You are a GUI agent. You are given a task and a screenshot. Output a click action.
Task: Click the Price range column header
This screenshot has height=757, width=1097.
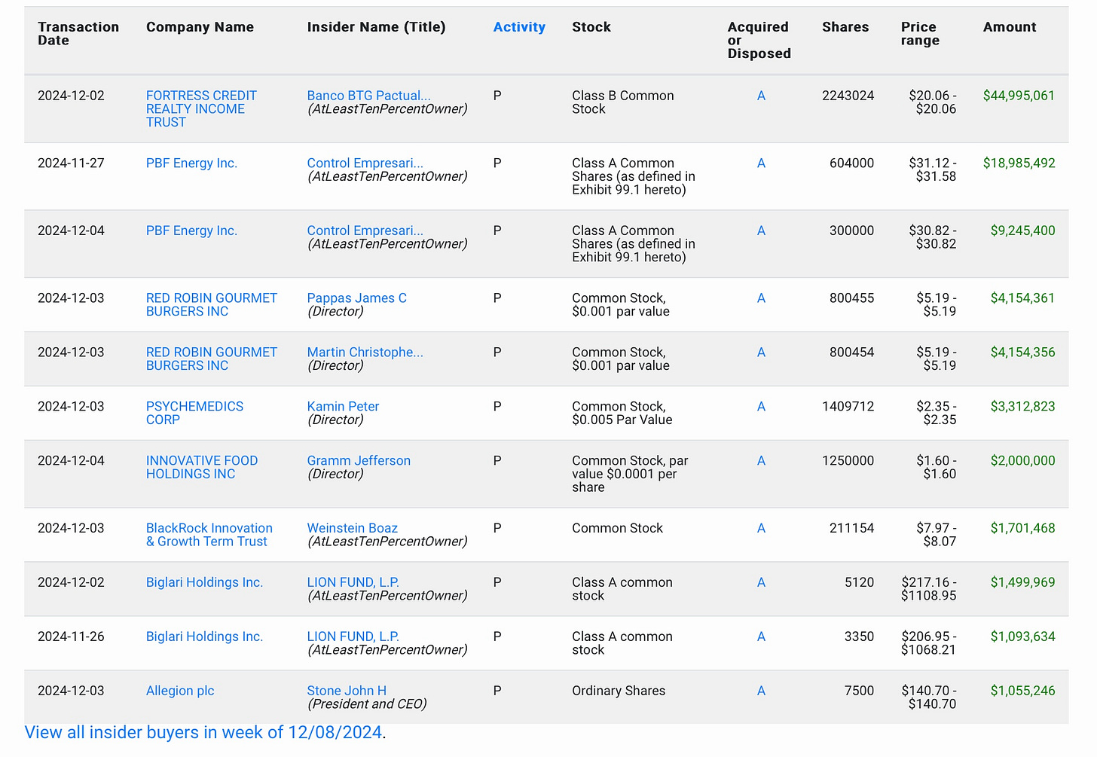coord(920,34)
